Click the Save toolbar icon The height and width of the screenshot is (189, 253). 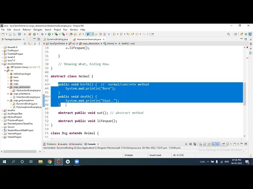click(x=10, y=34)
